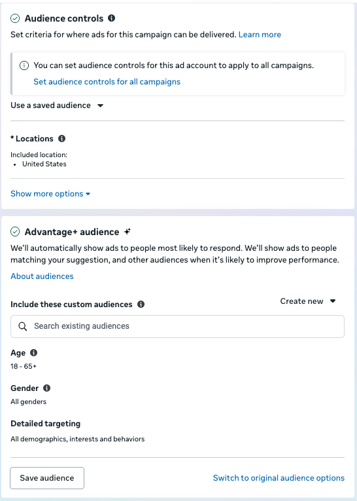Click Set audience controls for all campaigns

pos(107,82)
